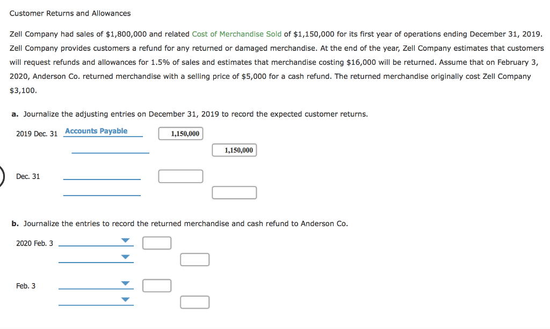Click the empty debit amount box for Dec. 31
The height and width of the screenshot is (329, 550).
tap(180, 176)
